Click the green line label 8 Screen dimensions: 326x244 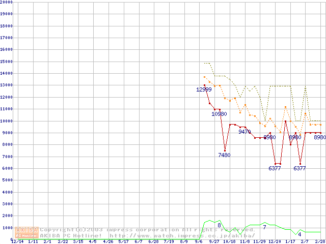tap(219, 225)
